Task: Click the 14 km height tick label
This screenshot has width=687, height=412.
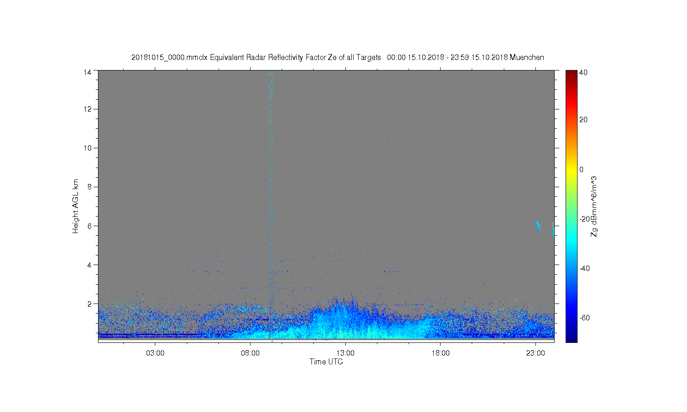Action: pyautogui.click(x=87, y=72)
